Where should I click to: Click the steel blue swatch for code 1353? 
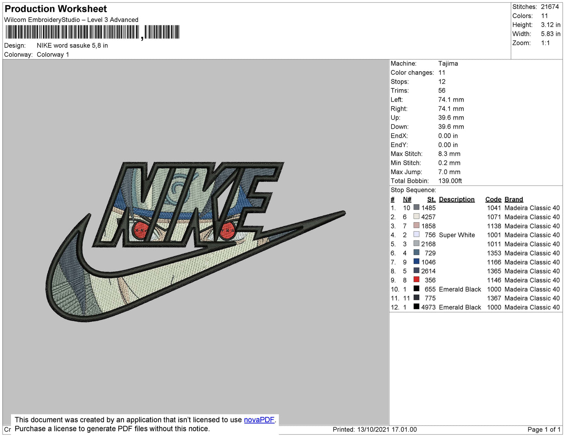(416, 252)
